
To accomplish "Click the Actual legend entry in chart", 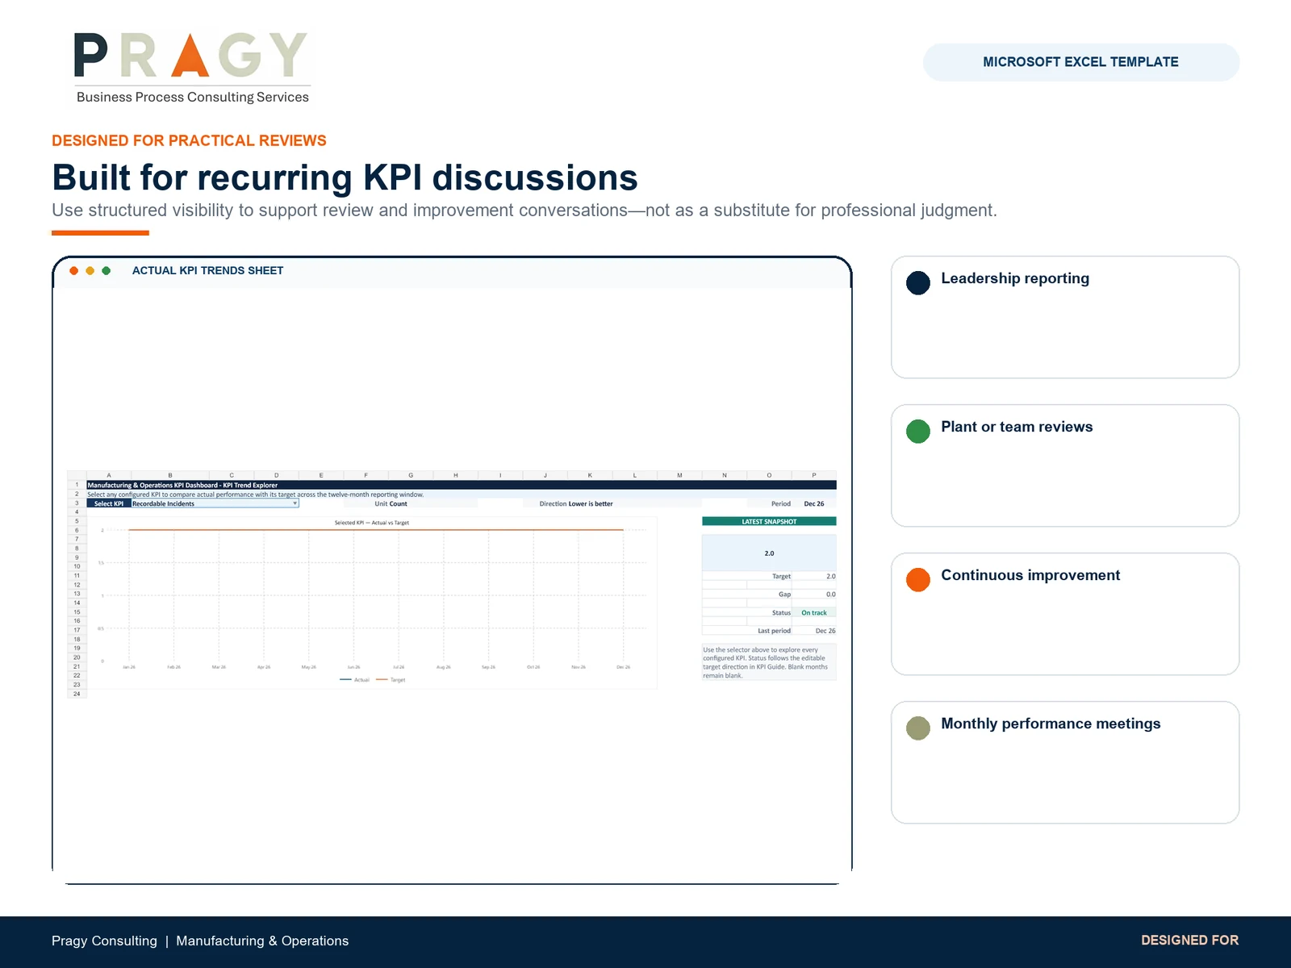I will pos(355,680).
